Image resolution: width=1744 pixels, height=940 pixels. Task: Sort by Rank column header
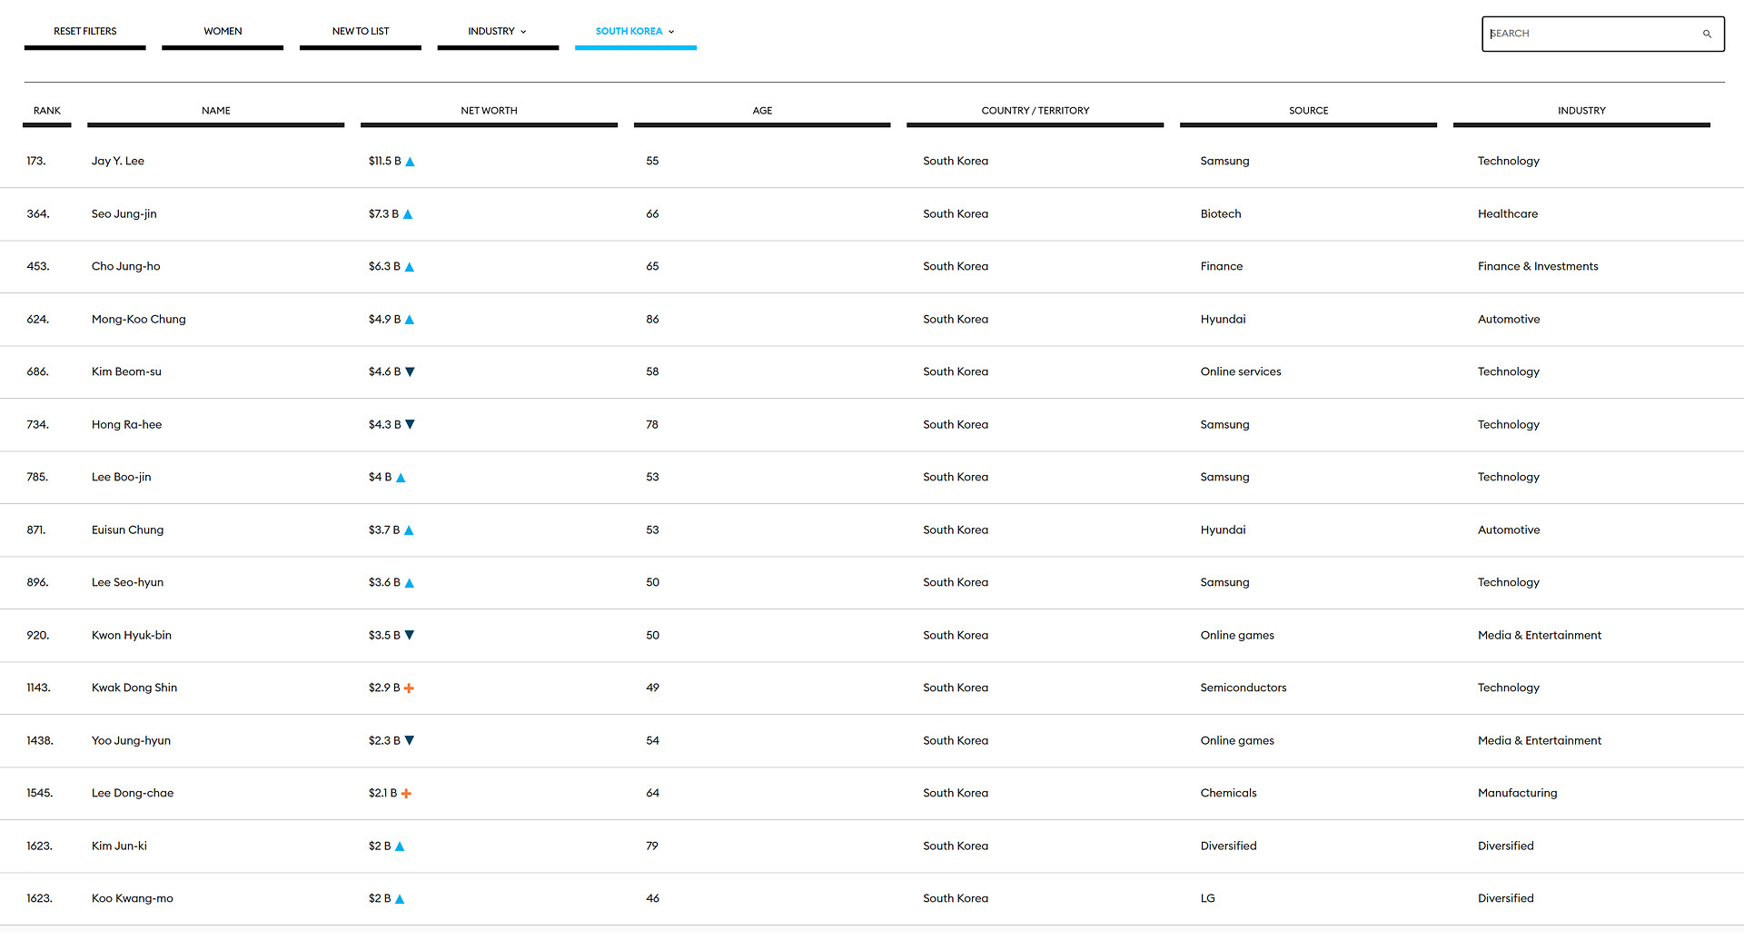(47, 111)
